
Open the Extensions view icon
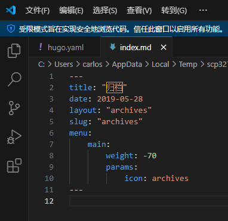(14, 165)
